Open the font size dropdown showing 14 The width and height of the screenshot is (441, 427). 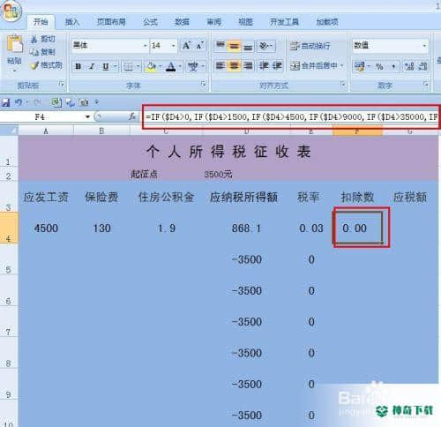point(174,46)
